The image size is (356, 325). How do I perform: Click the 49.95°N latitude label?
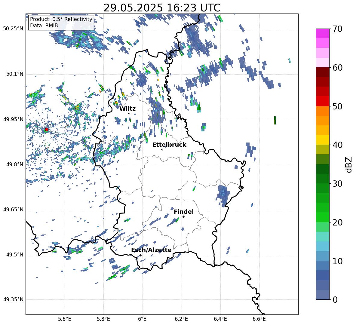coord(13,119)
